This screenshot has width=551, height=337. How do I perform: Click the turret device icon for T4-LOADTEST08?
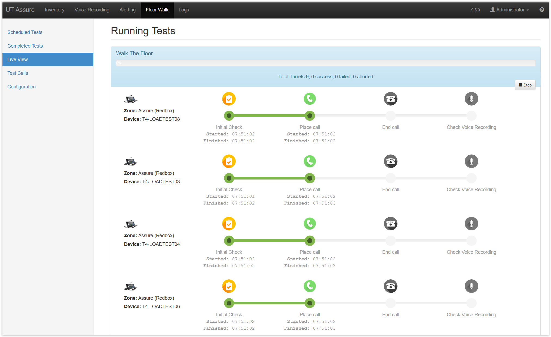[131, 99]
